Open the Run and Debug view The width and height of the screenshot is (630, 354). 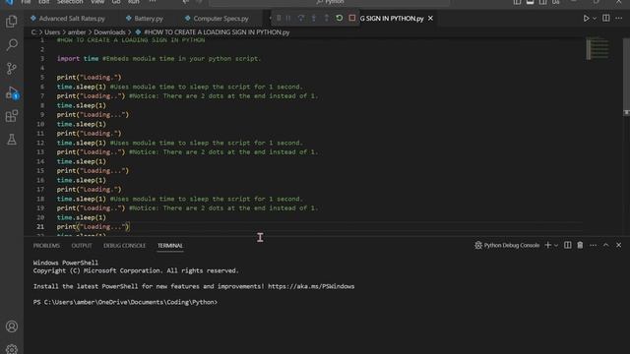(12, 92)
